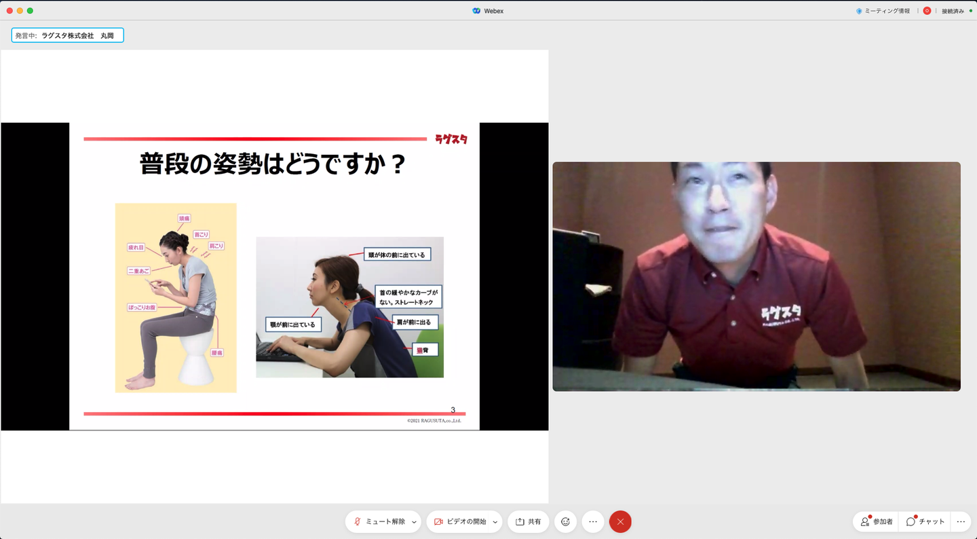Viewport: 977px width, 539px height.
Task: Open the panel options menu beside チャット
Action: pos(961,521)
